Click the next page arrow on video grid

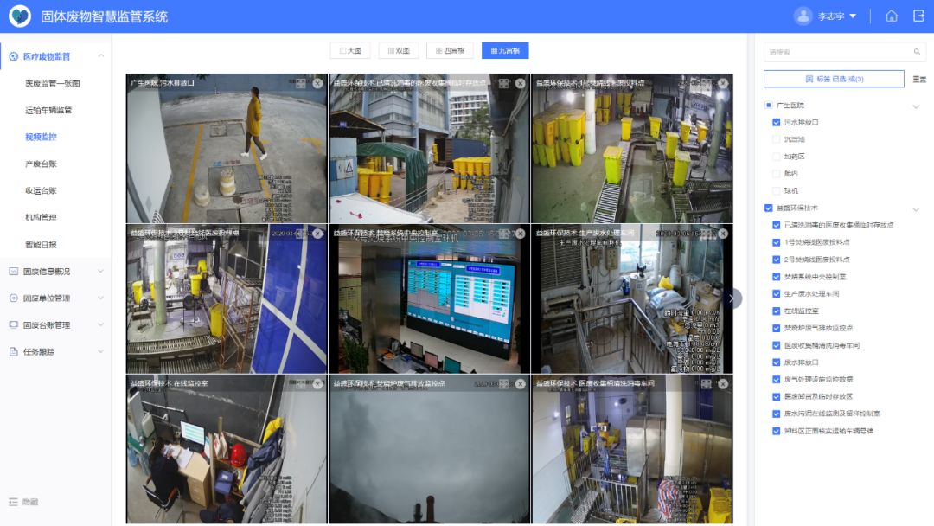(x=732, y=298)
